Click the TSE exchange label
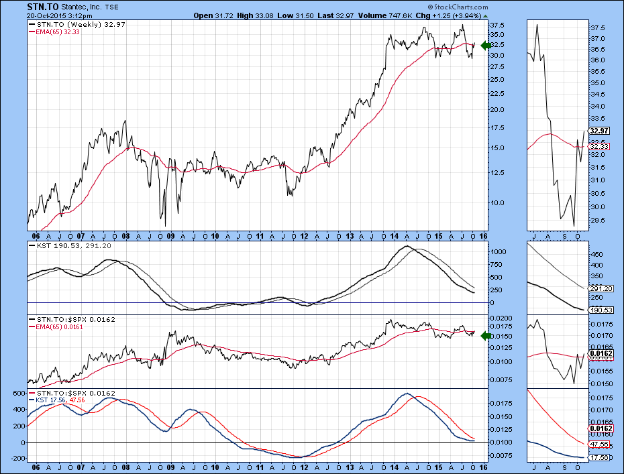 tap(112, 7)
